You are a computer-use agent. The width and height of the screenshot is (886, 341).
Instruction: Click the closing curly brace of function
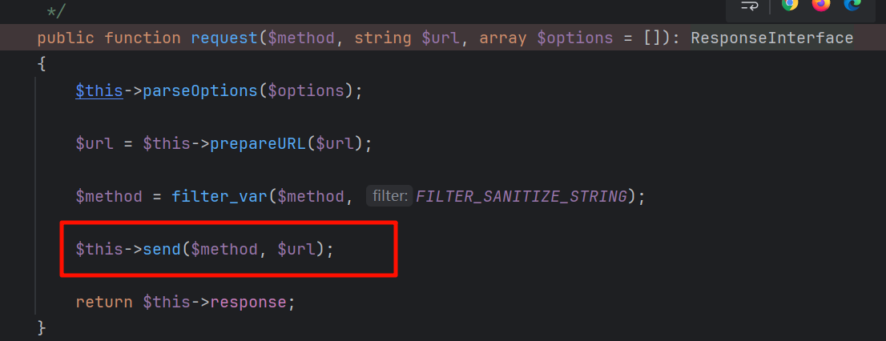(42, 327)
